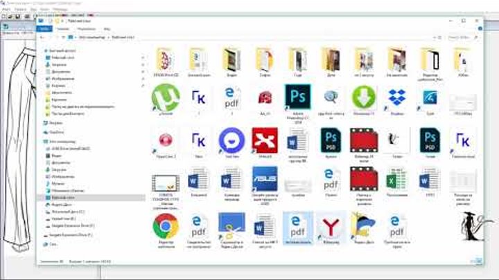Open the Adobe Photoshop CC shortcut

click(x=297, y=97)
